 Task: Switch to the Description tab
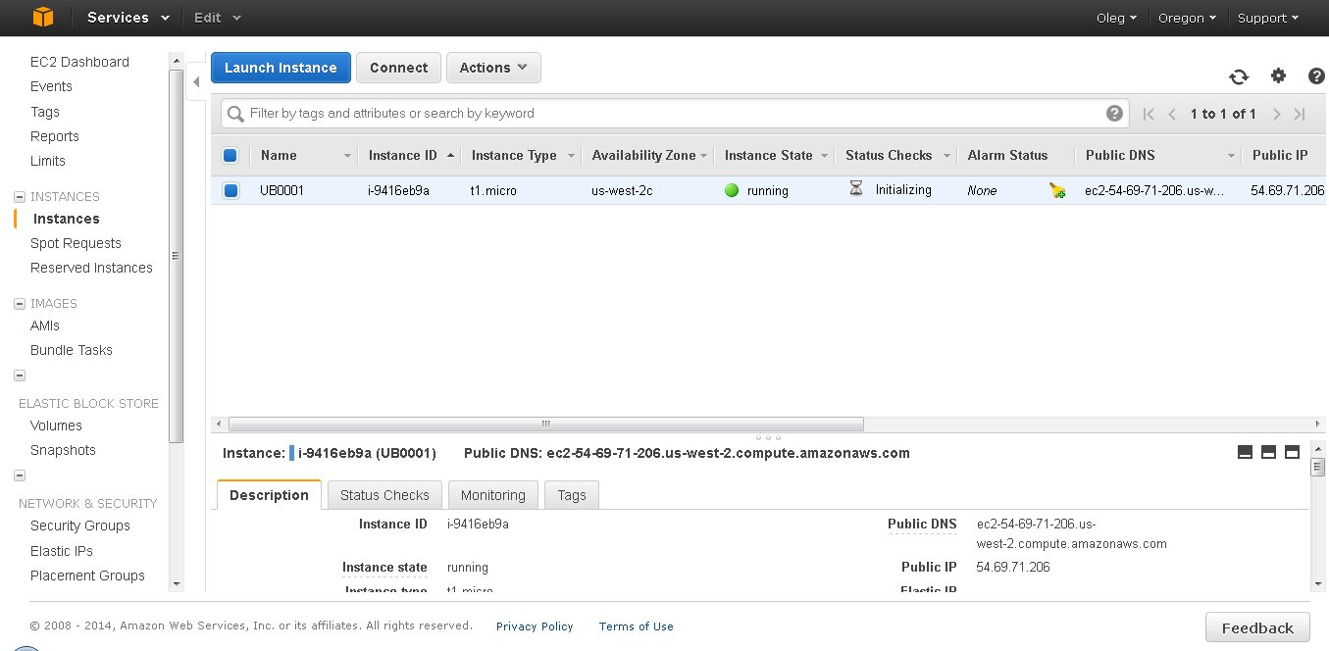pos(269,495)
